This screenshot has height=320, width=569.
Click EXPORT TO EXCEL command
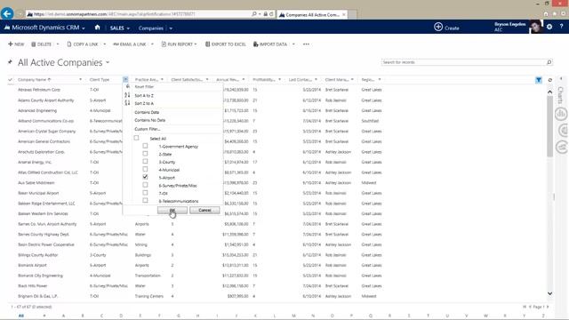click(225, 44)
